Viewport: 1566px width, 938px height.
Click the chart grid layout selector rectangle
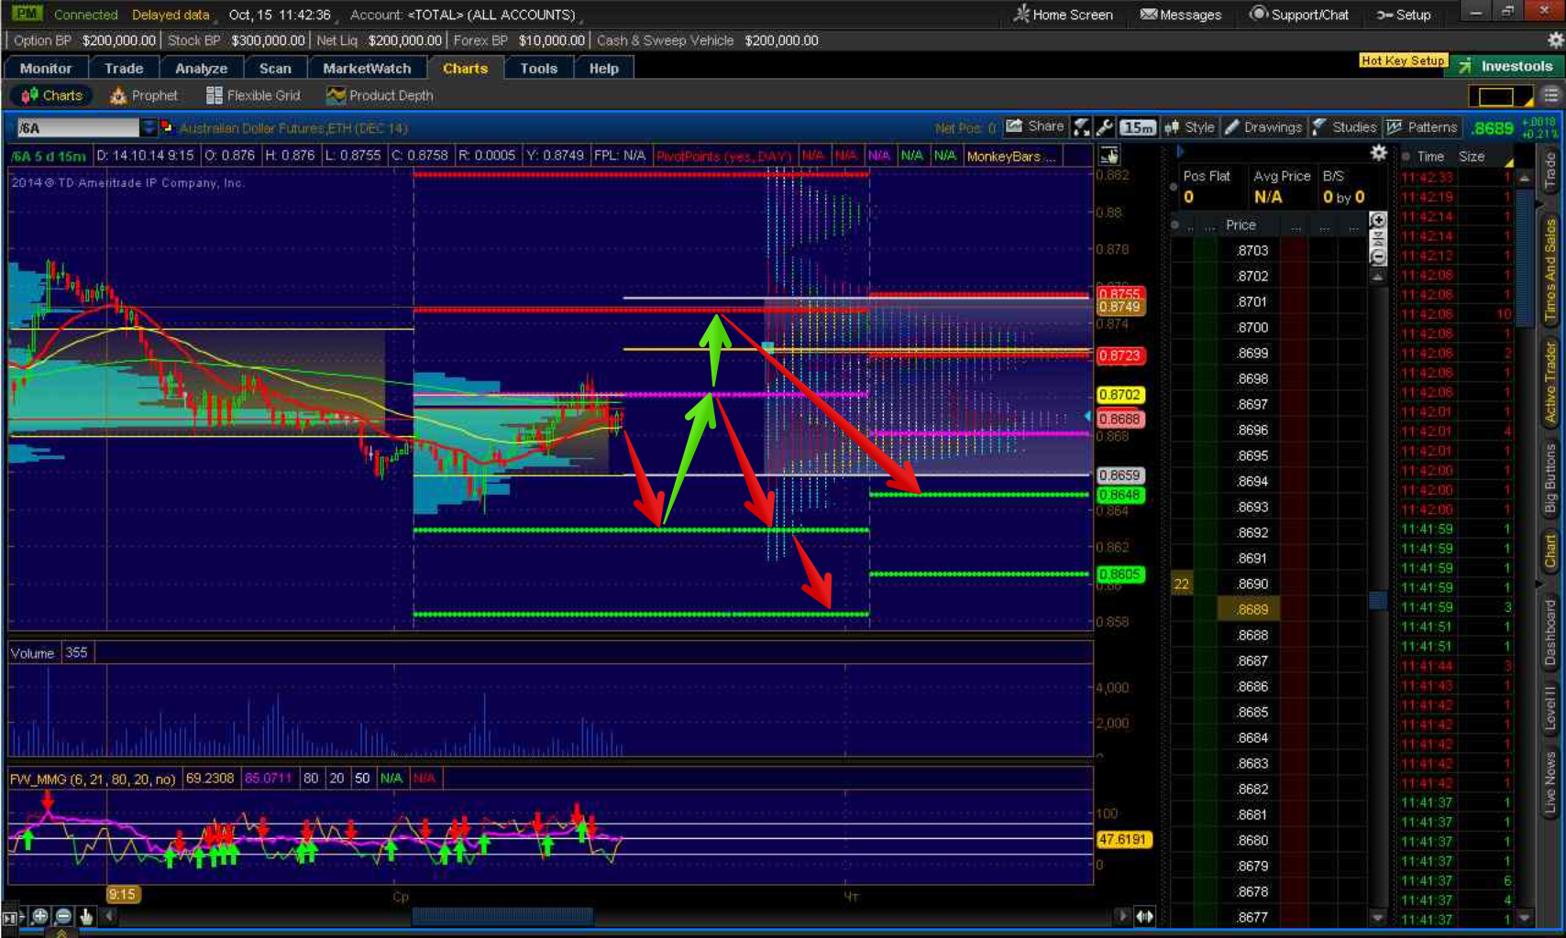pyautogui.click(x=1500, y=96)
